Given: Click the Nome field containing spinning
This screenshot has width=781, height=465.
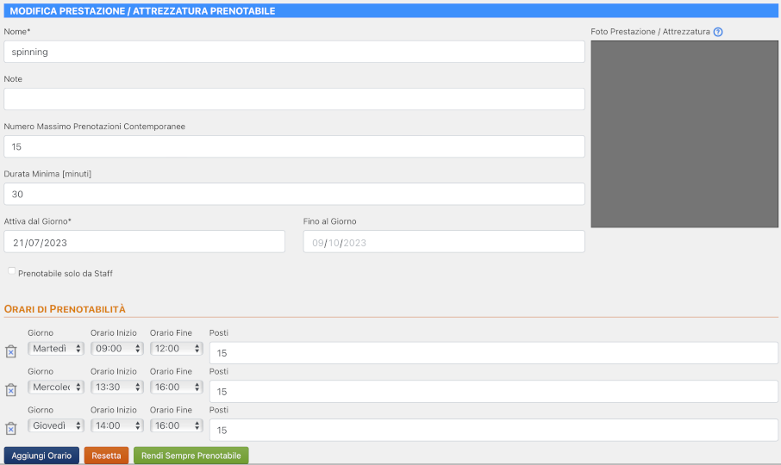Looking at the screenshot, I should pyautogui.click(x=294, y=52).
